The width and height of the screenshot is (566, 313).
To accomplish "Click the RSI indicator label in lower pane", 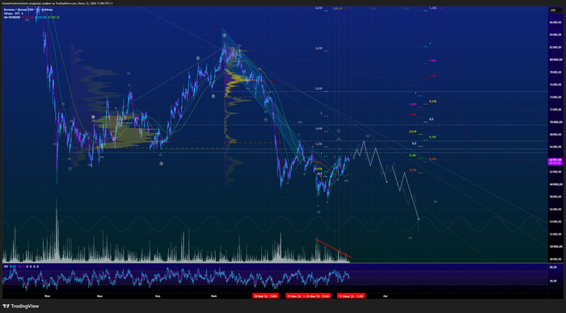I will coord(6,266).
